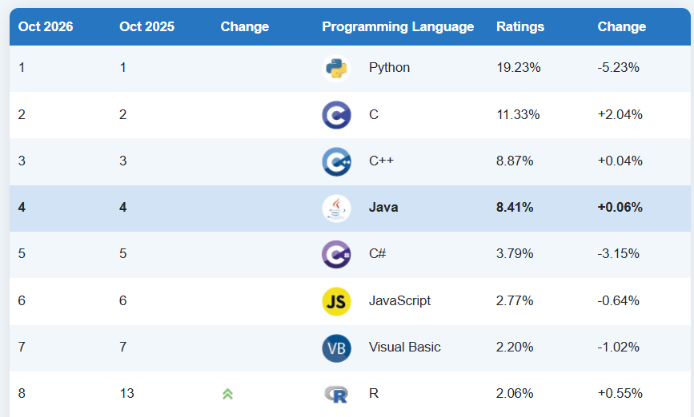
Task: Click the yellow JS JavaScript icon
Action: 336,301
